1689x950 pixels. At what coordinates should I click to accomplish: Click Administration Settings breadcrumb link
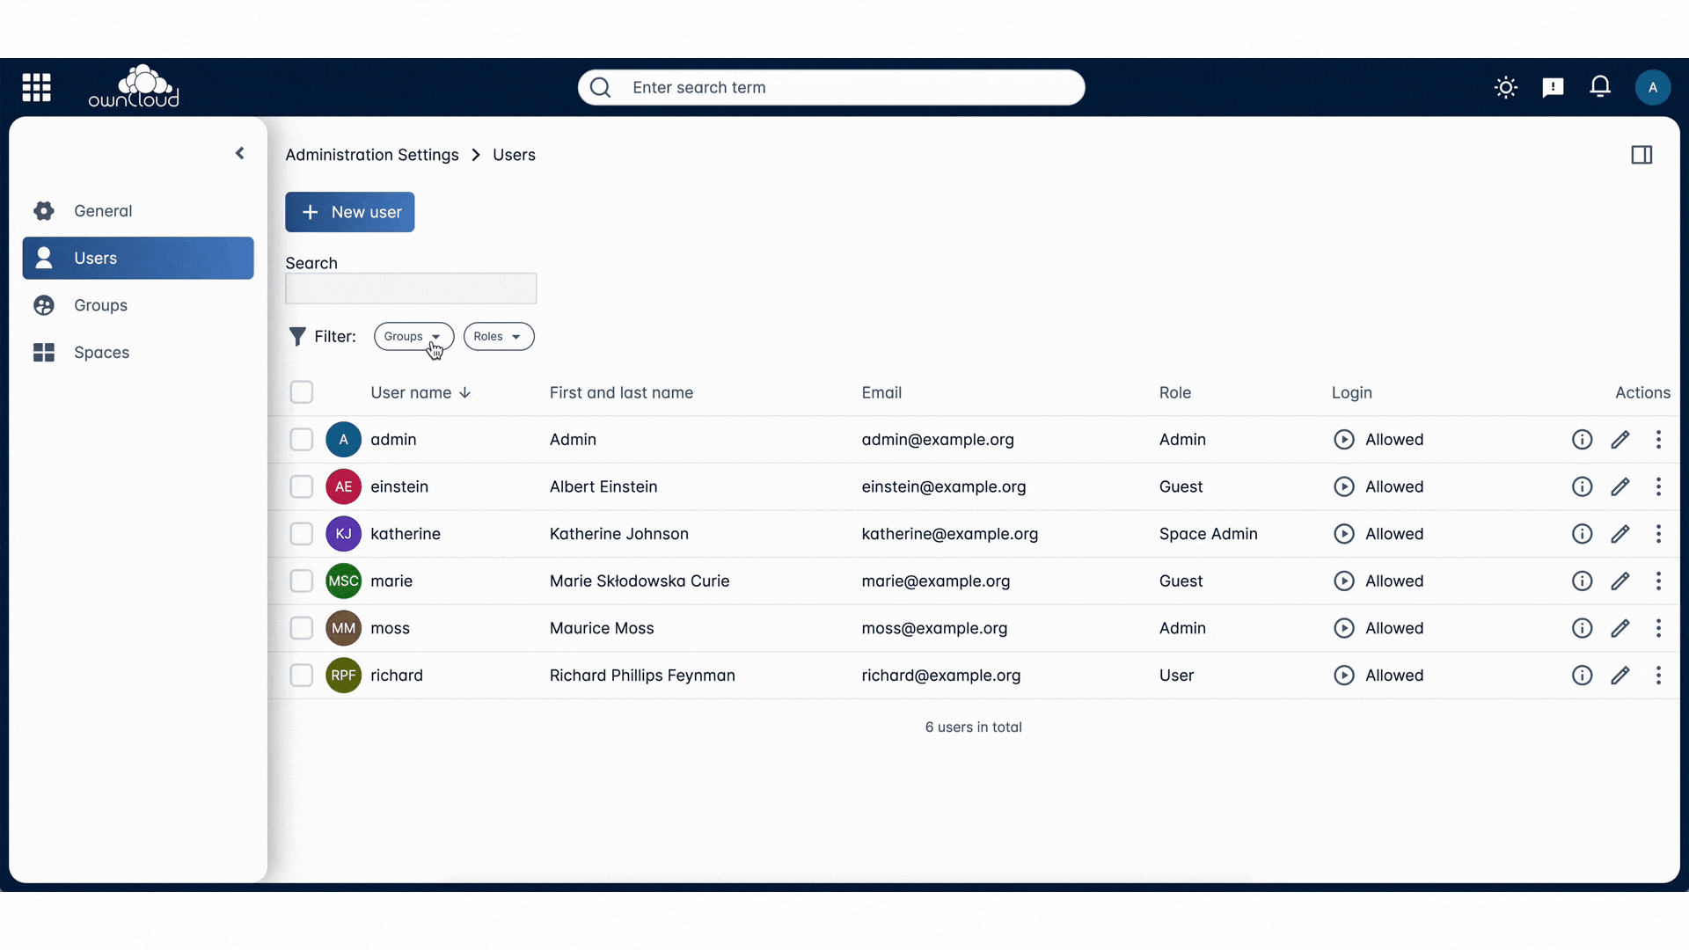tap(371, 155)
